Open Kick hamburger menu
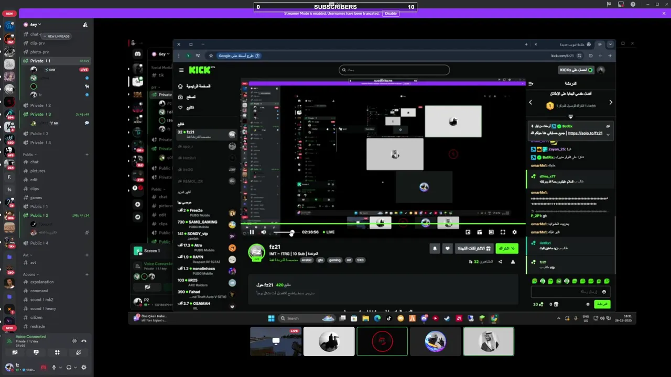 click(x=181, y=70)
